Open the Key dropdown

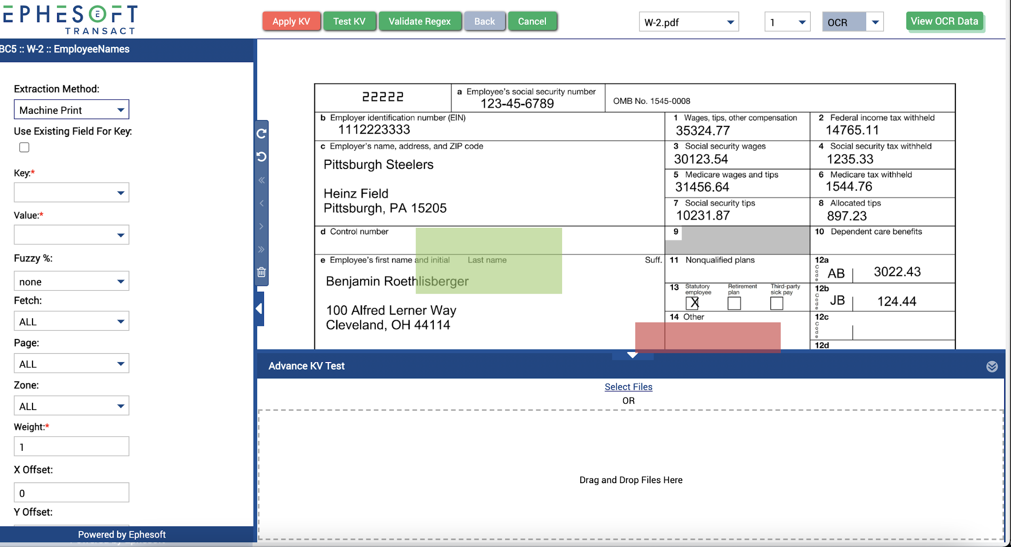click(x=72, y=192)
